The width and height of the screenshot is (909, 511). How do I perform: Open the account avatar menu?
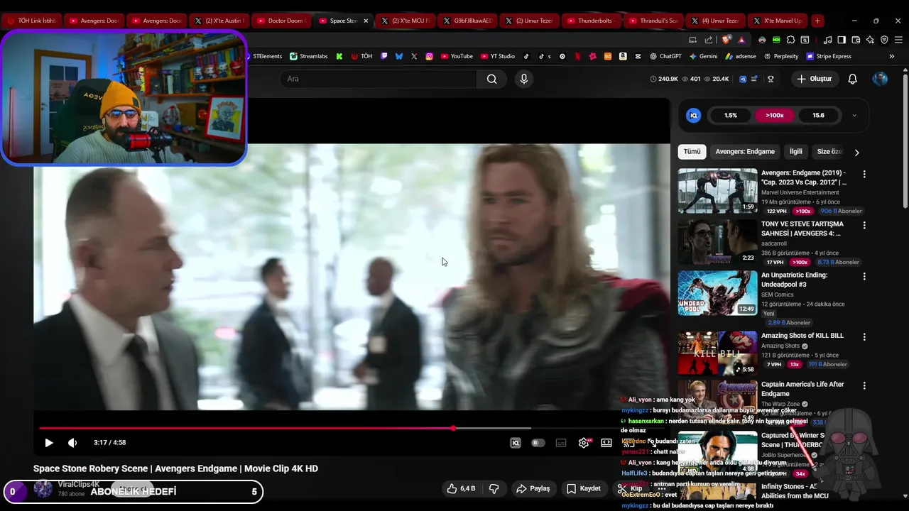[880, 79]
